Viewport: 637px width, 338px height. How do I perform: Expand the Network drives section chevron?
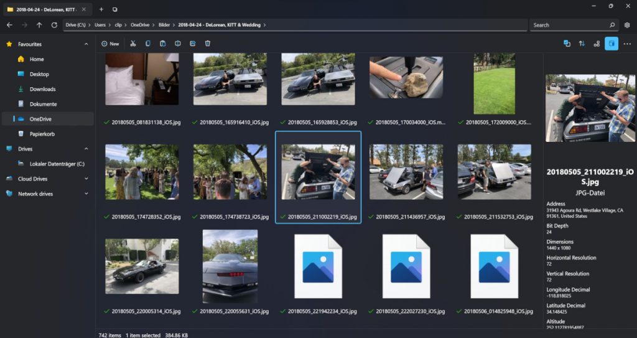tap(86, 194)
